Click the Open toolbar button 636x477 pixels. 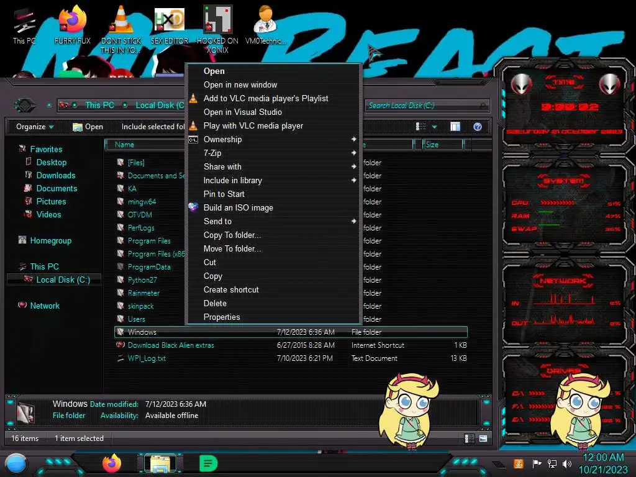pos(88,127)
